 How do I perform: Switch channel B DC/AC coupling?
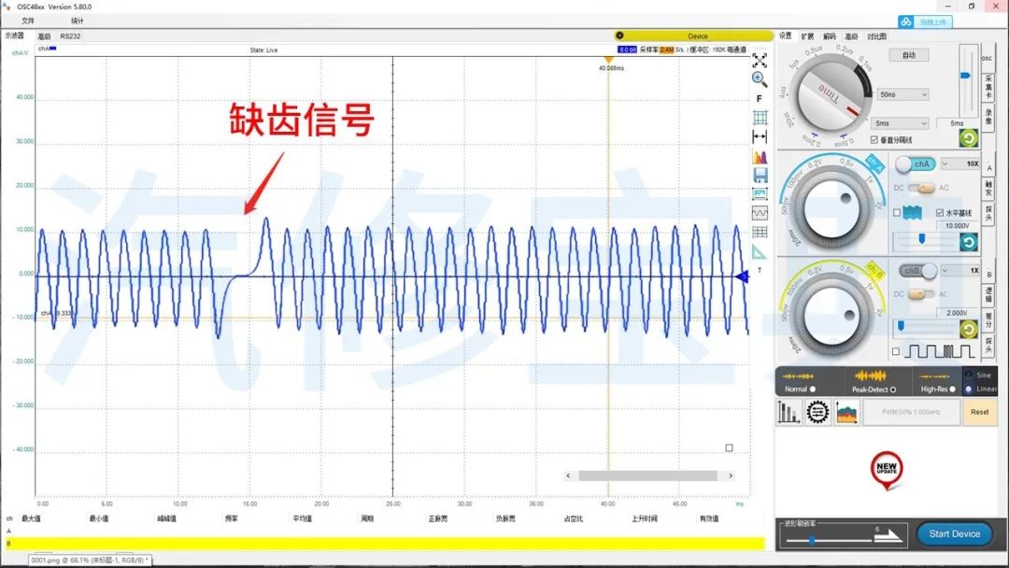[x=921, y=294]
